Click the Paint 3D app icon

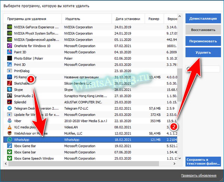pos(10,52)
